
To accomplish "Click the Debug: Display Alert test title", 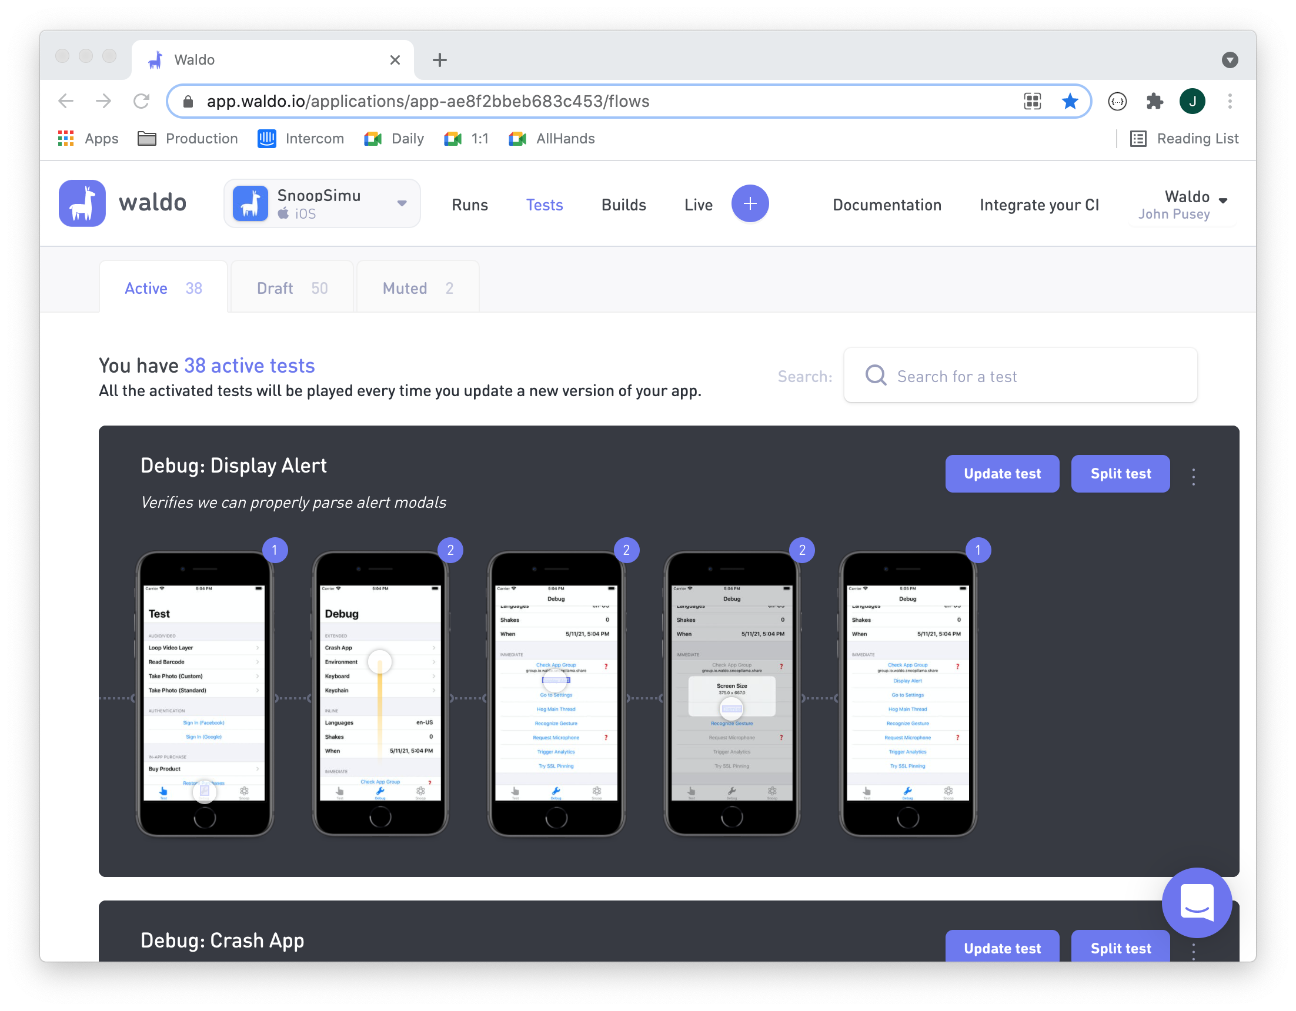I will [x=233, y=466].
